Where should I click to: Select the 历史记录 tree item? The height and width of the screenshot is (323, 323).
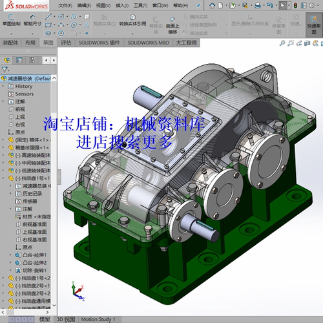pyautogui.click(x=28, y=193)
